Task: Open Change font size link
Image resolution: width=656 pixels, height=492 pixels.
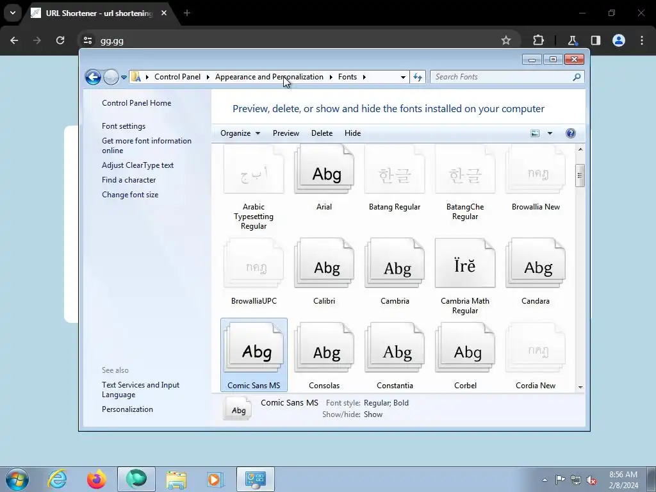Action: coord(130,195)
